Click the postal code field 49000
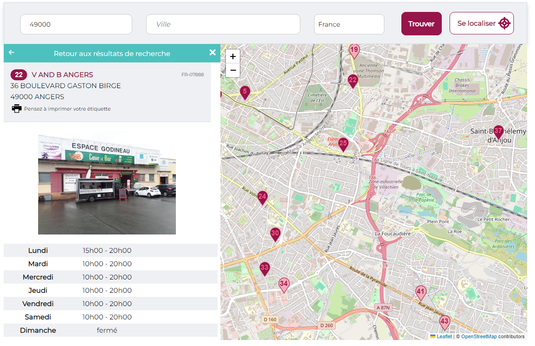Screen dimensions: 535x346 click(x=76, y=24)
